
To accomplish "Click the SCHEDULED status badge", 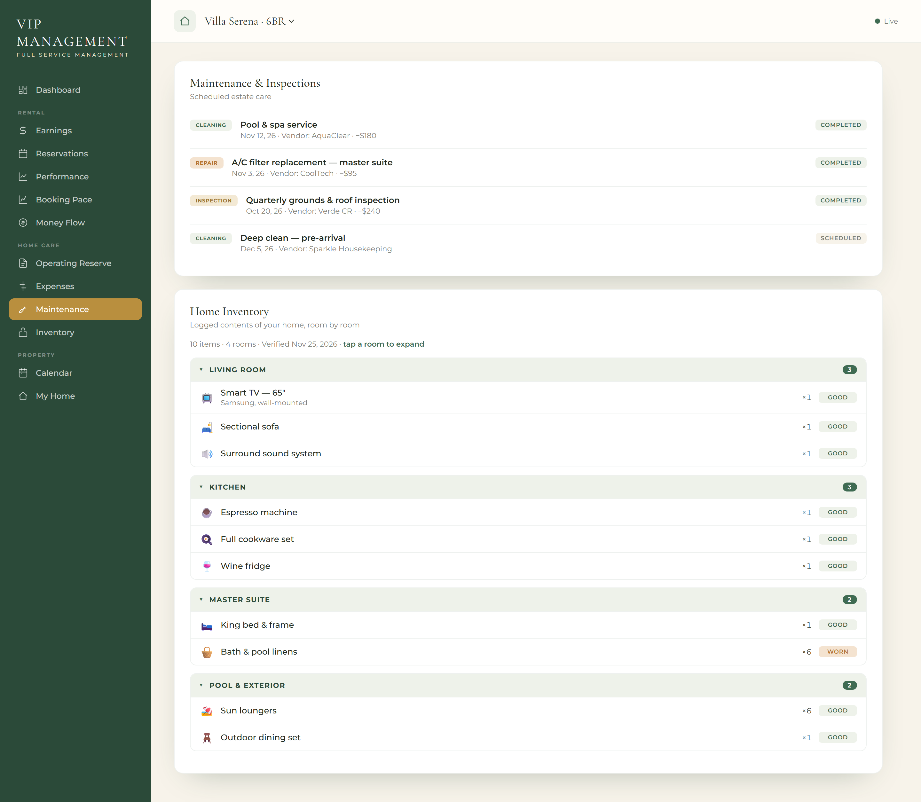I will click(x=841, y=238).
